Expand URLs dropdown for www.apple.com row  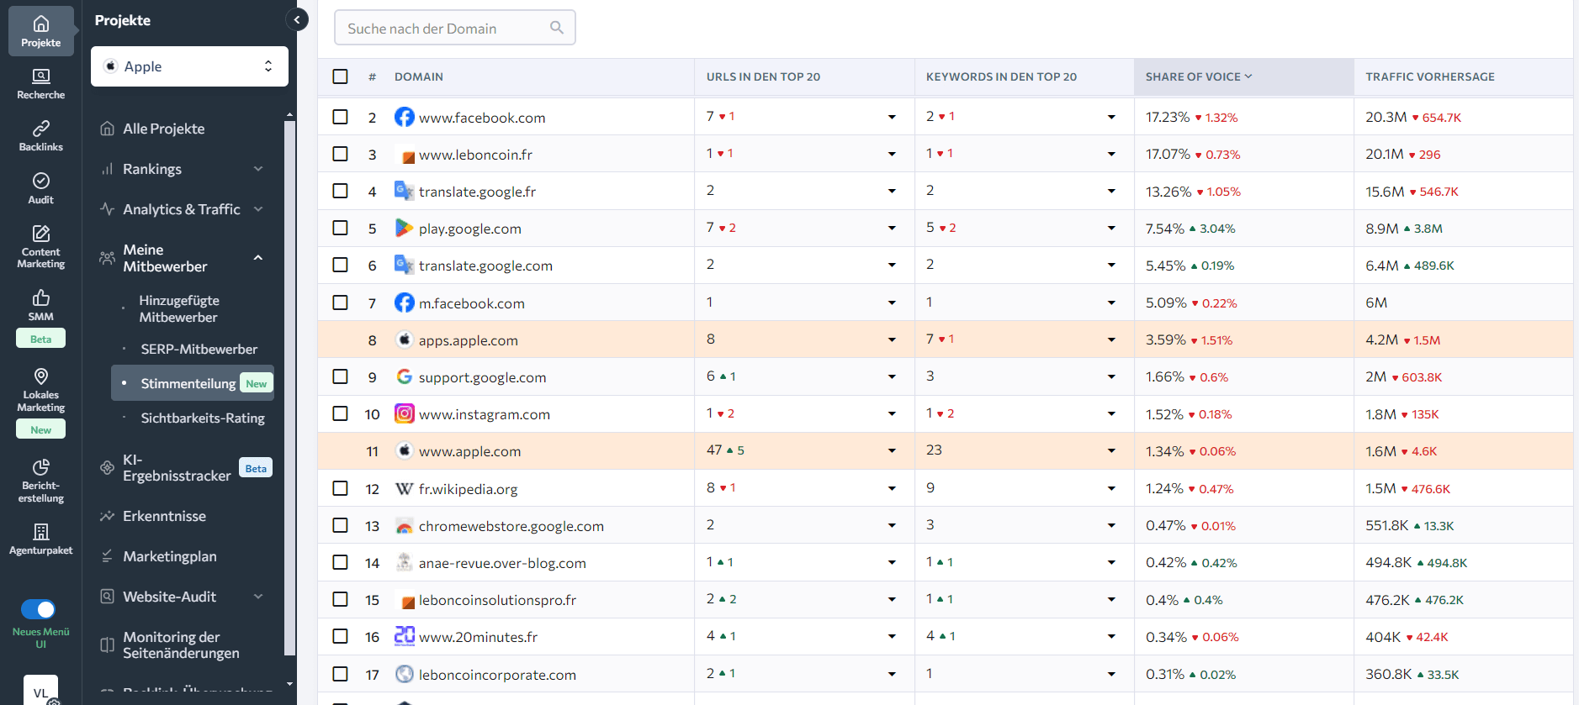(892, 451)
